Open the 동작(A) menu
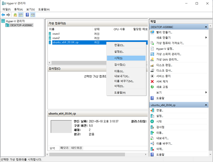Image resolution: width=213 pixels, height=162 pixels. coord(18,9)
